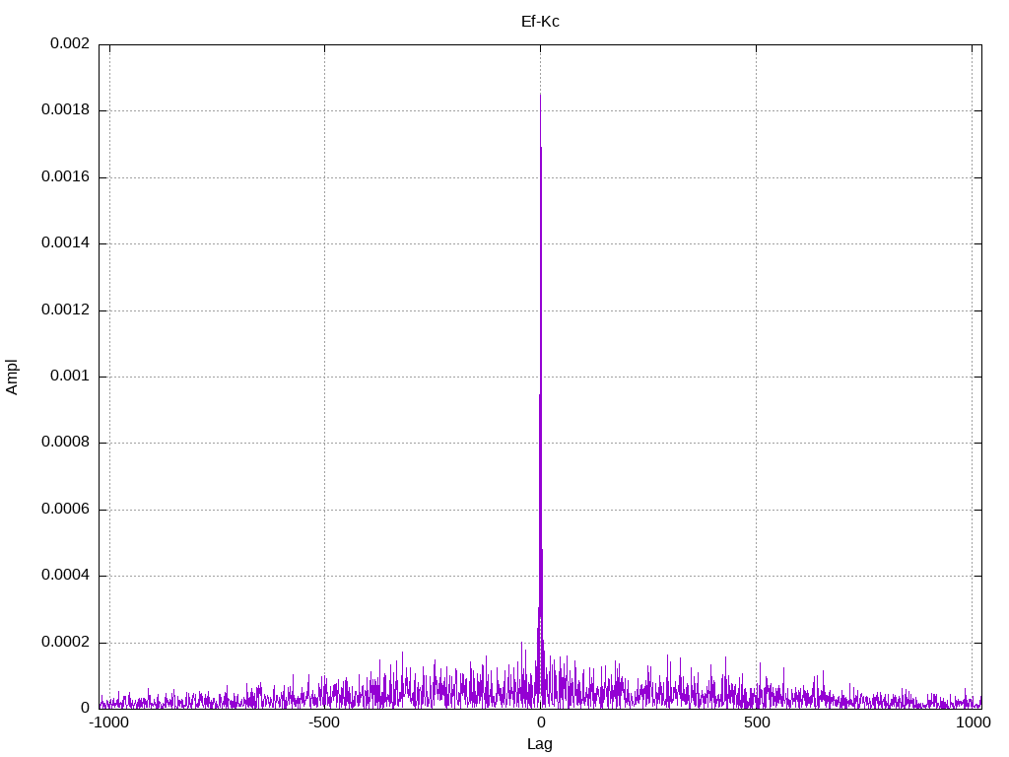Screen dimensions: 1009x757
Task: Select the Ampl y-axis label
Action: tap(12, 377)
